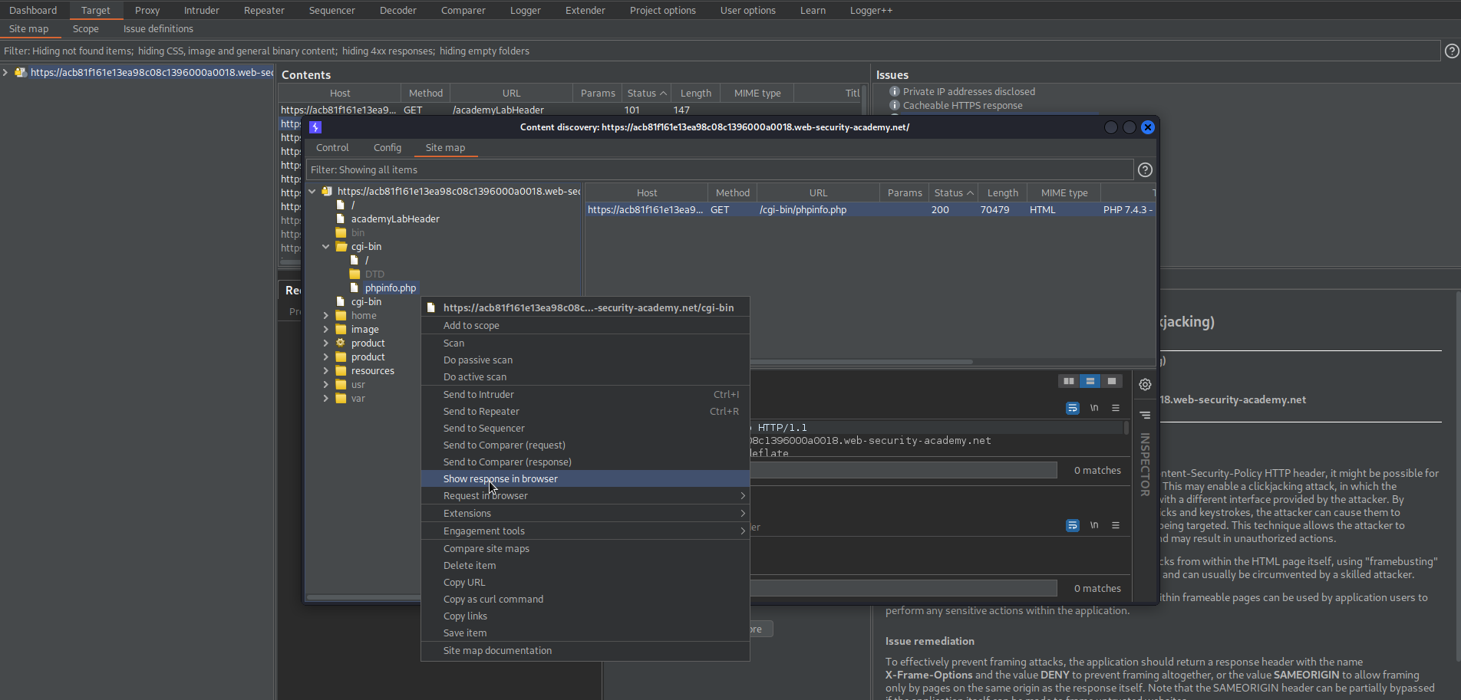Click gear-marked product folder icon

(x=341, y=343)
